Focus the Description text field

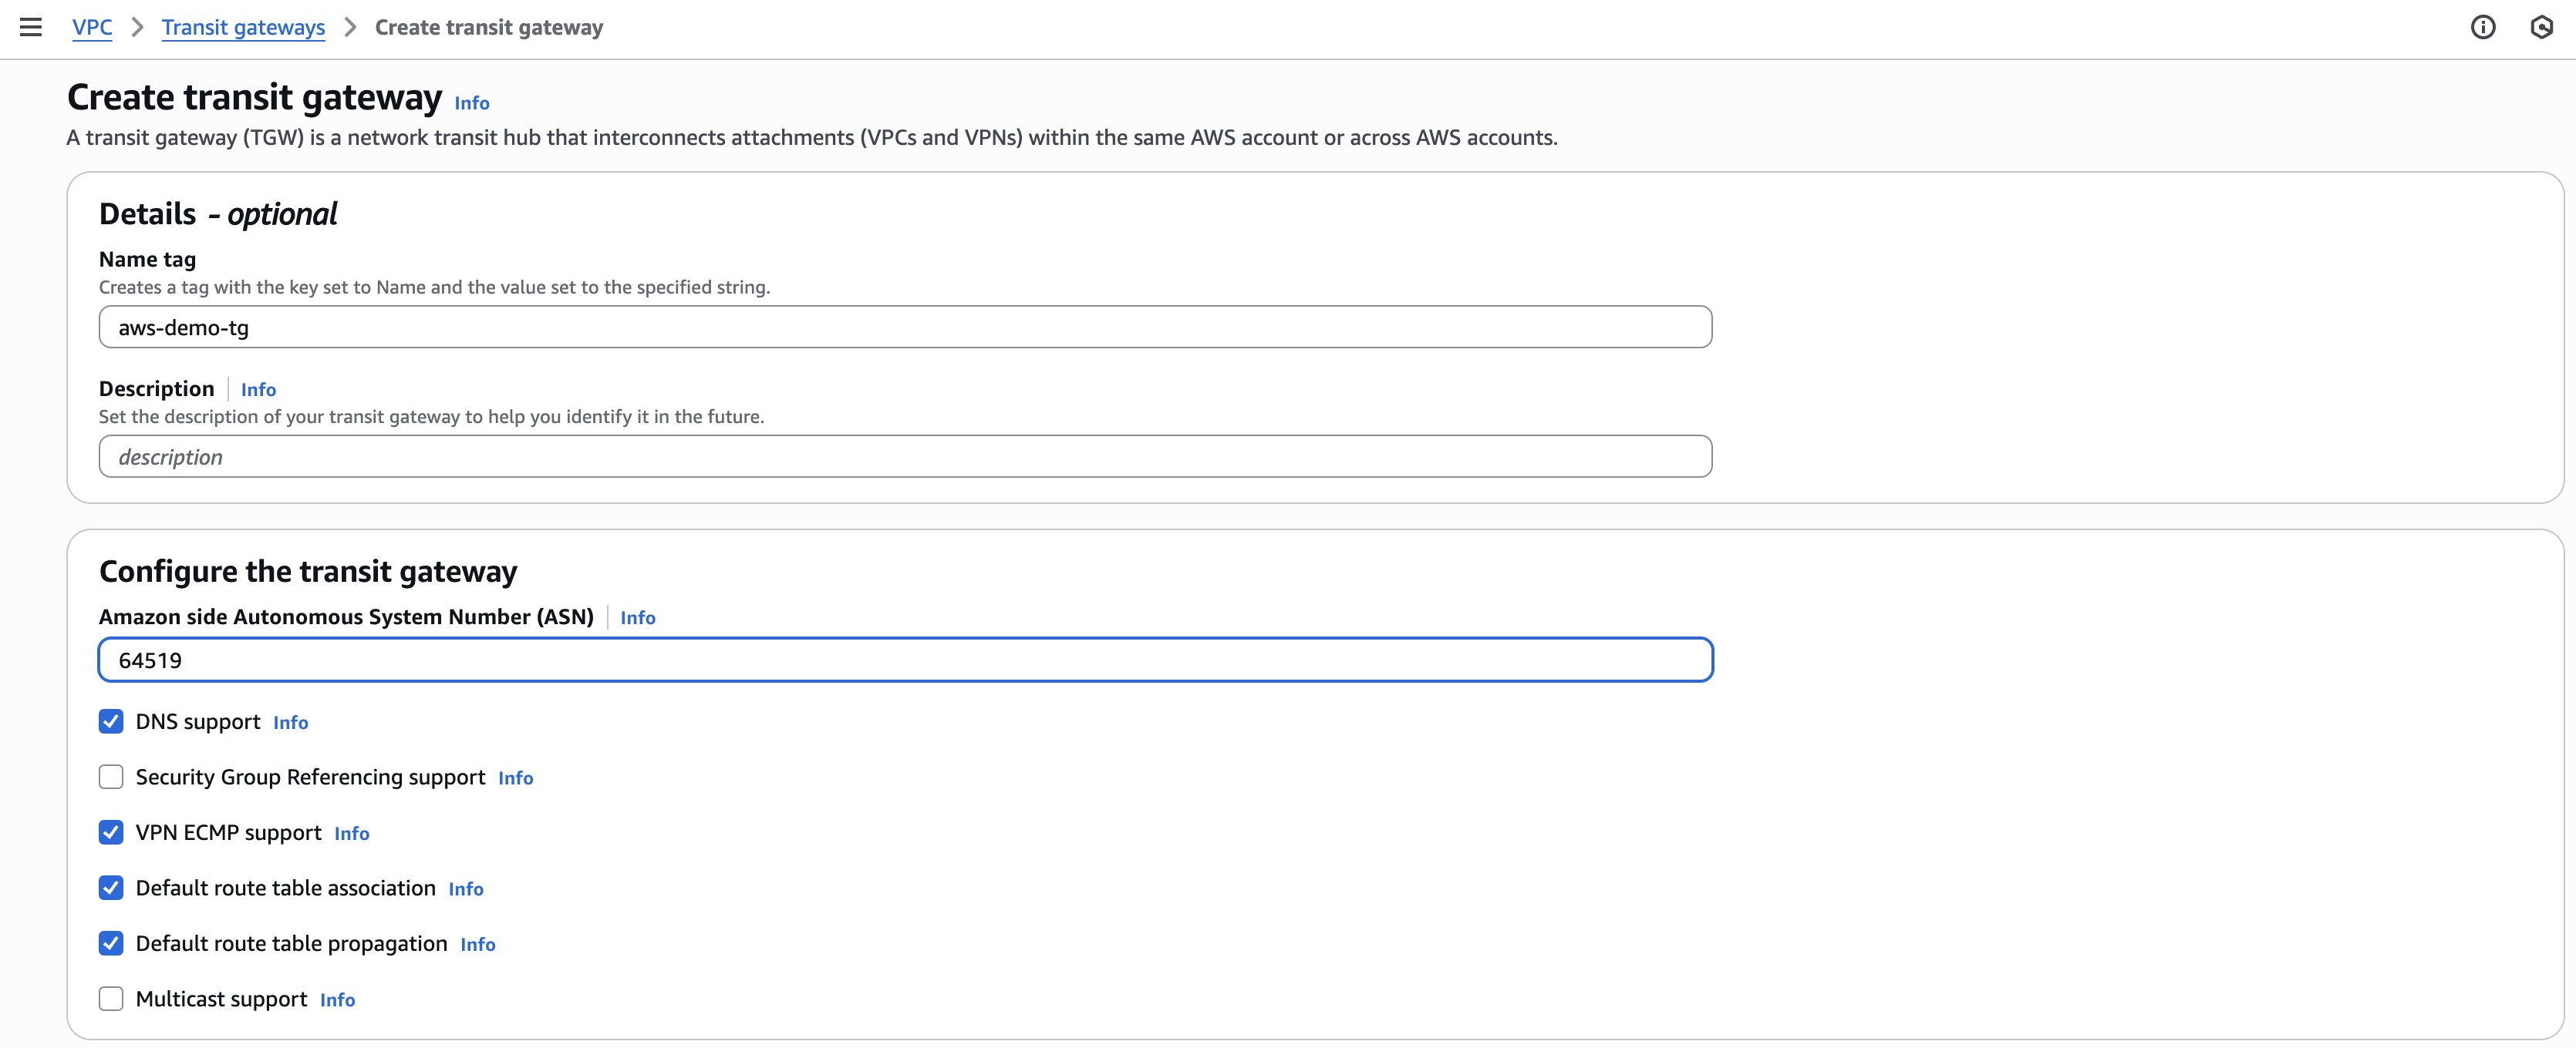(x=905, y=456)
